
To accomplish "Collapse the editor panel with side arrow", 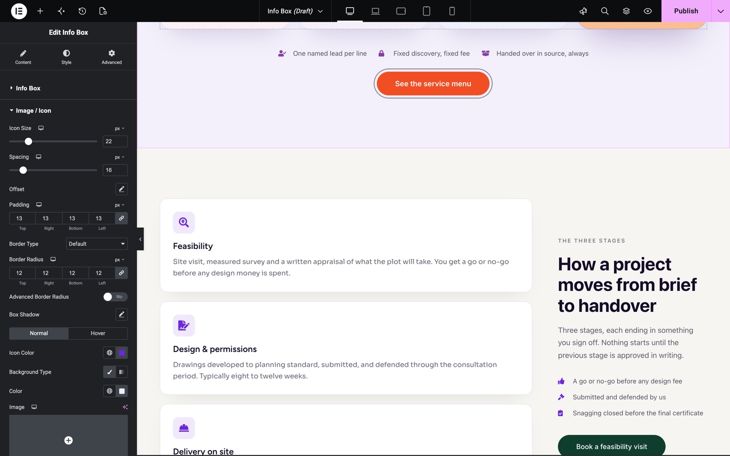I will 140,239.
